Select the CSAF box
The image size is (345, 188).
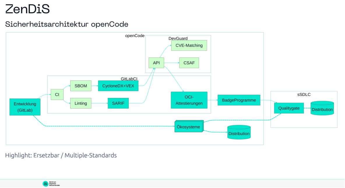(189, 63)
